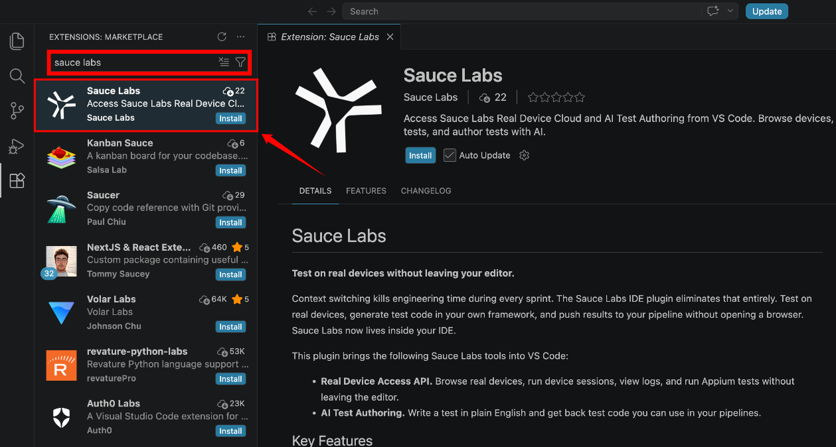Viewport: 836px width, 447px height.
Task: Open the Sauce Labs extension settings gear
Action: pos(524,155)
